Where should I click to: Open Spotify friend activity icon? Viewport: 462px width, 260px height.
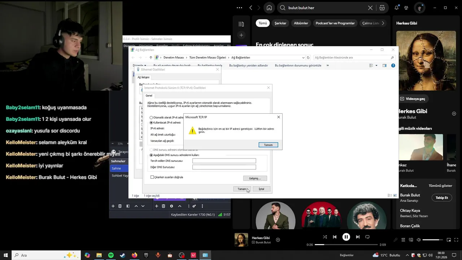(x=406, y=8)
